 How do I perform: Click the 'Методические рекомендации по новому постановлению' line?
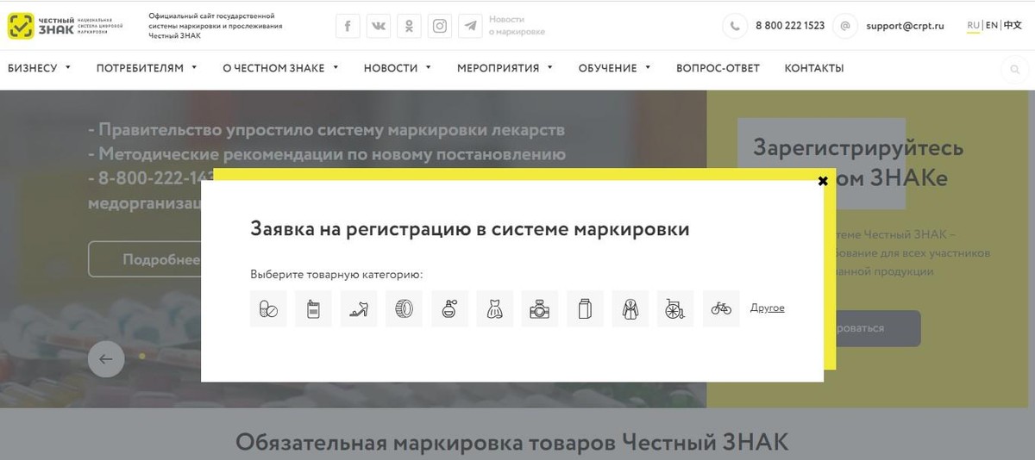coord(327,155)
